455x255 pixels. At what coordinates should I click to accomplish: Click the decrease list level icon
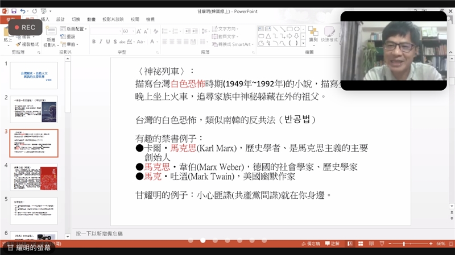[188, 31]
